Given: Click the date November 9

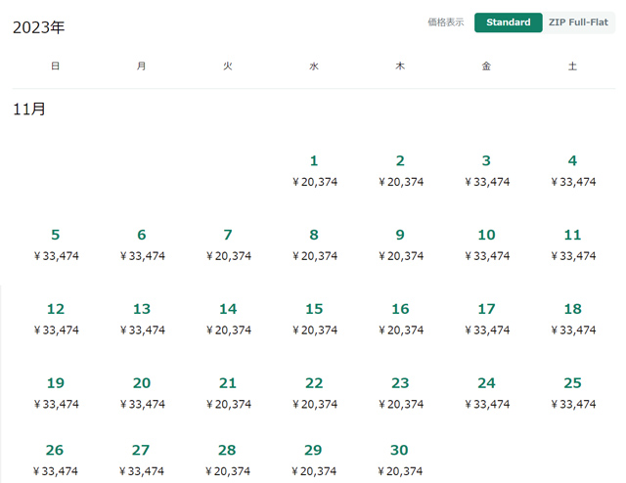Looking at the screenshot, I should (x=400, y=244).
